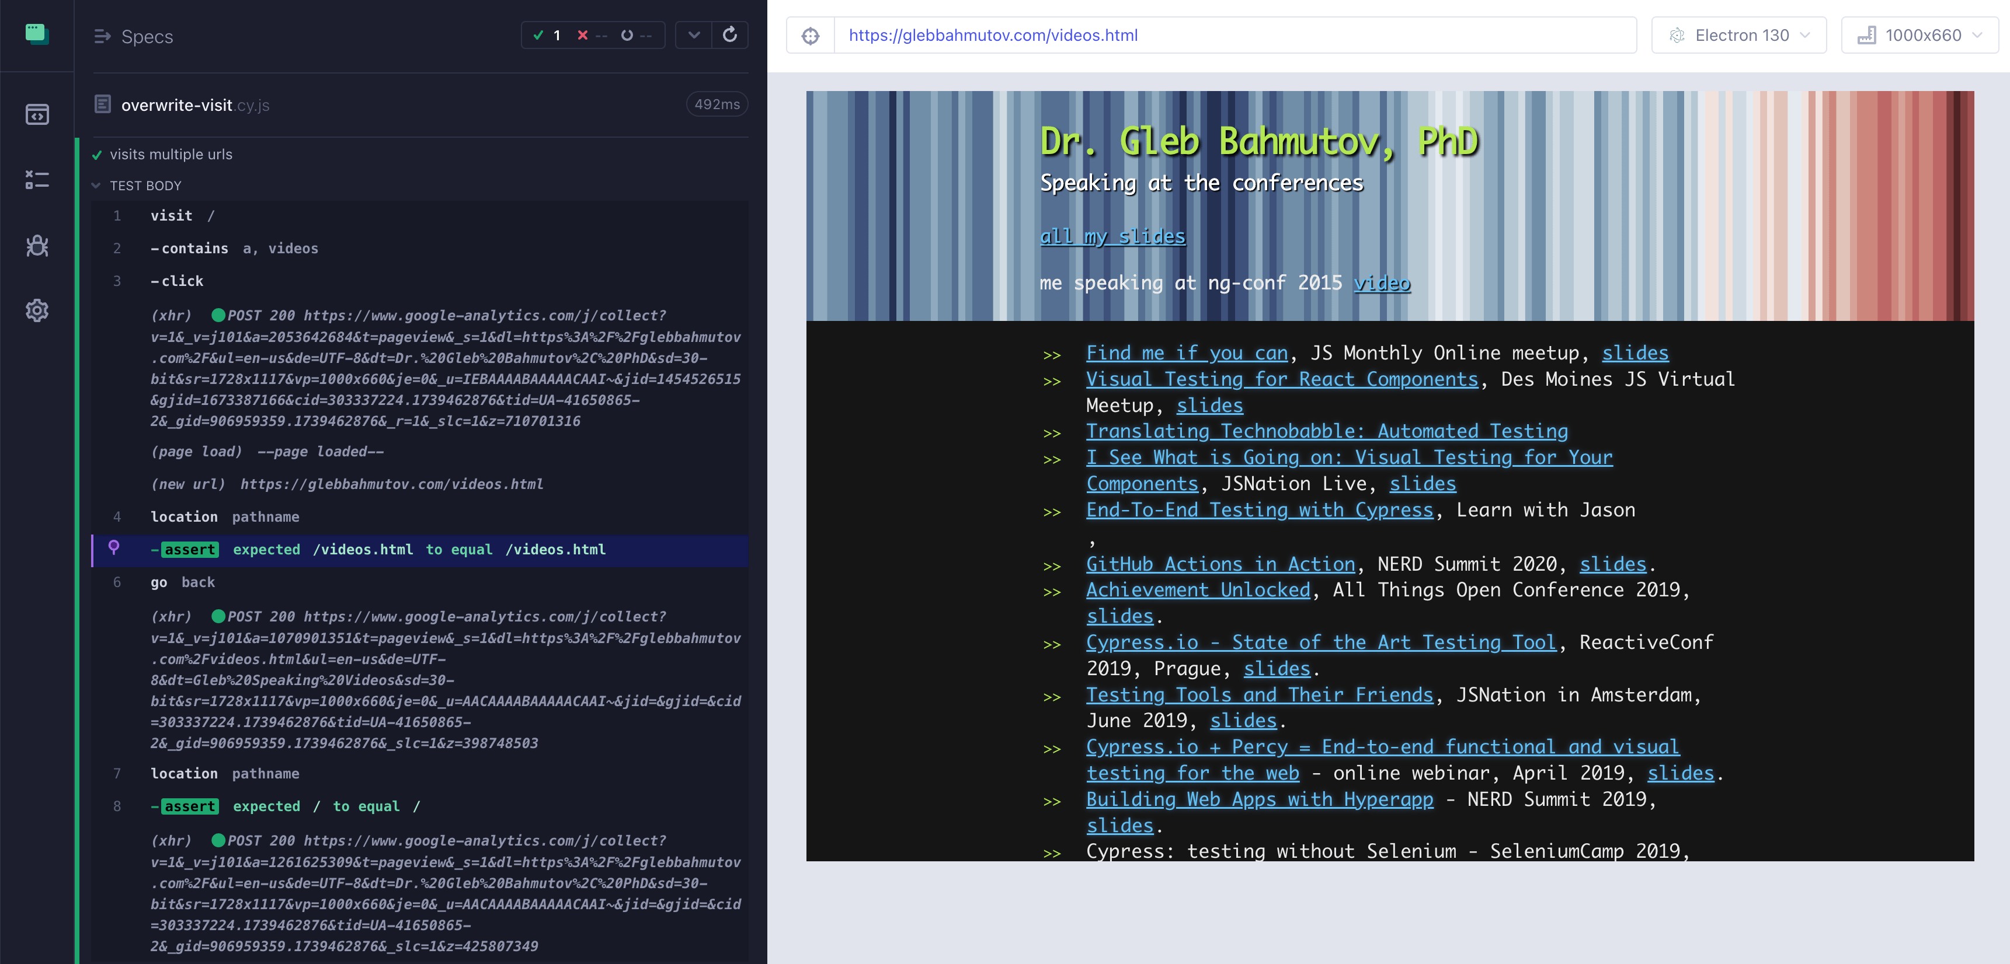Open slides link after June 2019
The image size is (2010, 964).
[1243, 721]
